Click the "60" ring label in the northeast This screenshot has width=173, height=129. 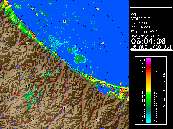(97, 9)
